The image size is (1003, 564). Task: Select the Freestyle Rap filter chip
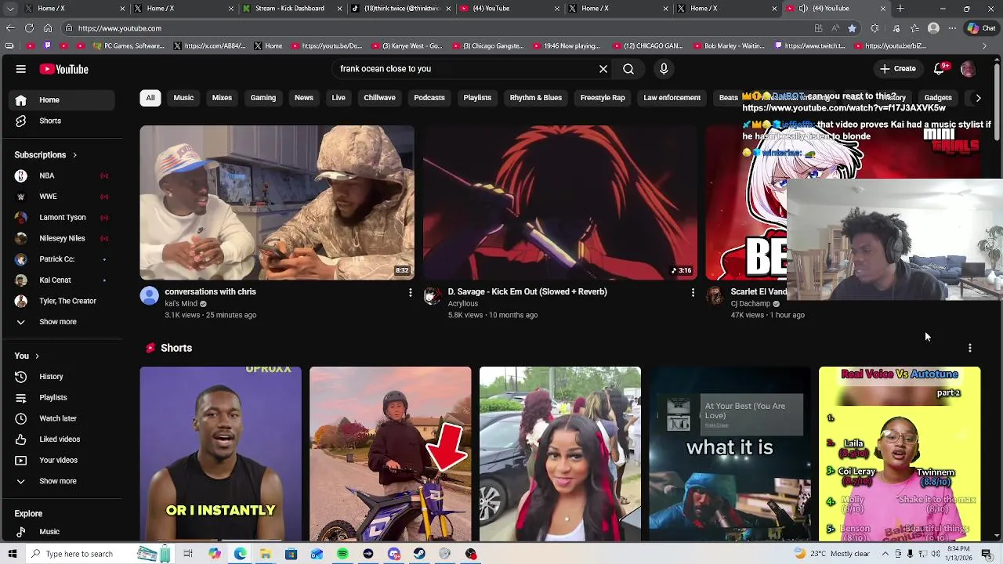point(603,98)
